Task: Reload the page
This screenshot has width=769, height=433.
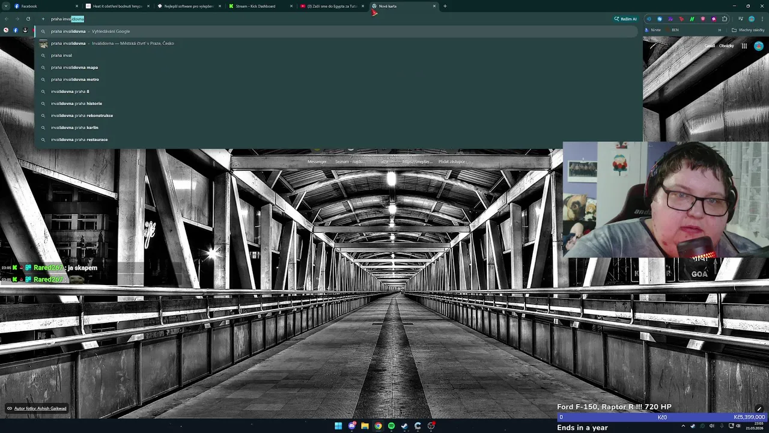Action: (28, 19)
